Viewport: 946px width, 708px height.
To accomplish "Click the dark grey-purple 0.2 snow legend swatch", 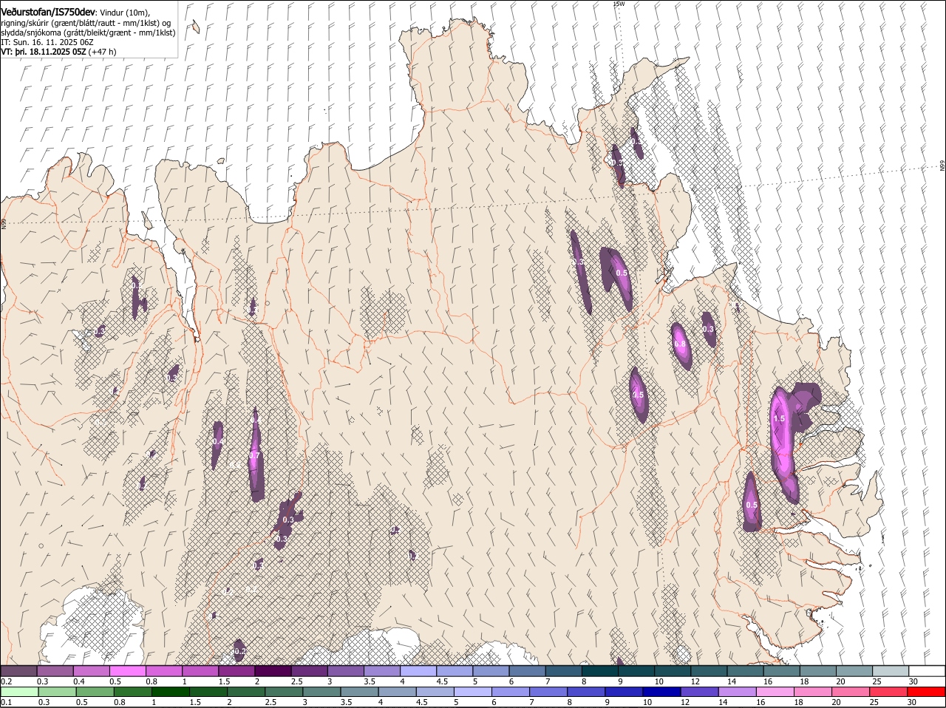I will click(x=18, y=671).
